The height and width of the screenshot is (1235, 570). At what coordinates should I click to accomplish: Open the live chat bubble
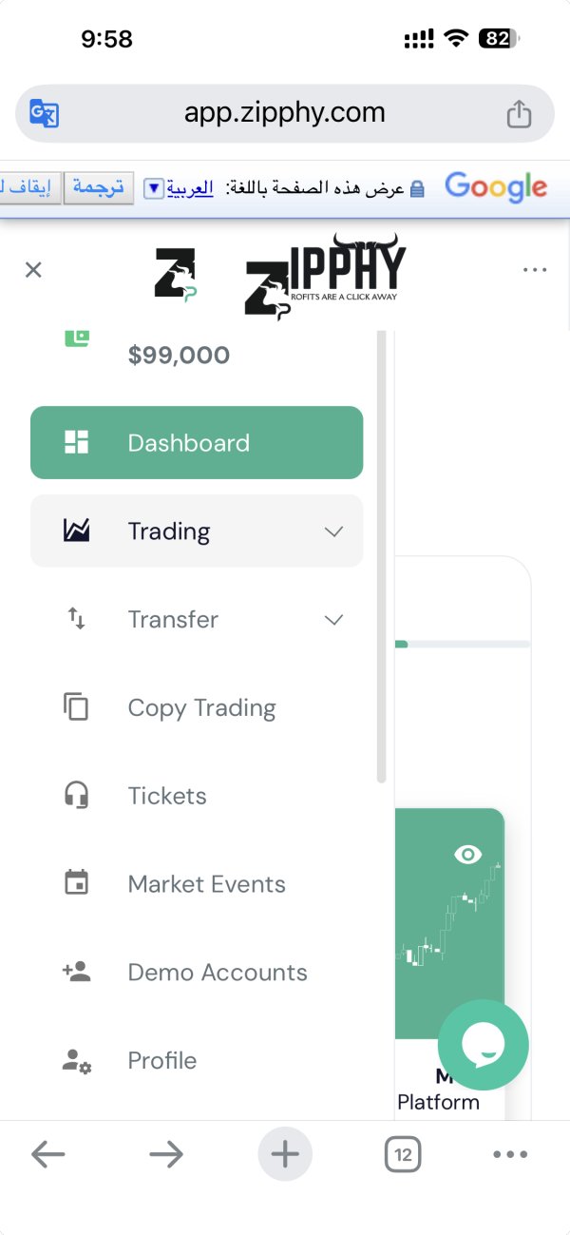click(x=483, y=1045)
